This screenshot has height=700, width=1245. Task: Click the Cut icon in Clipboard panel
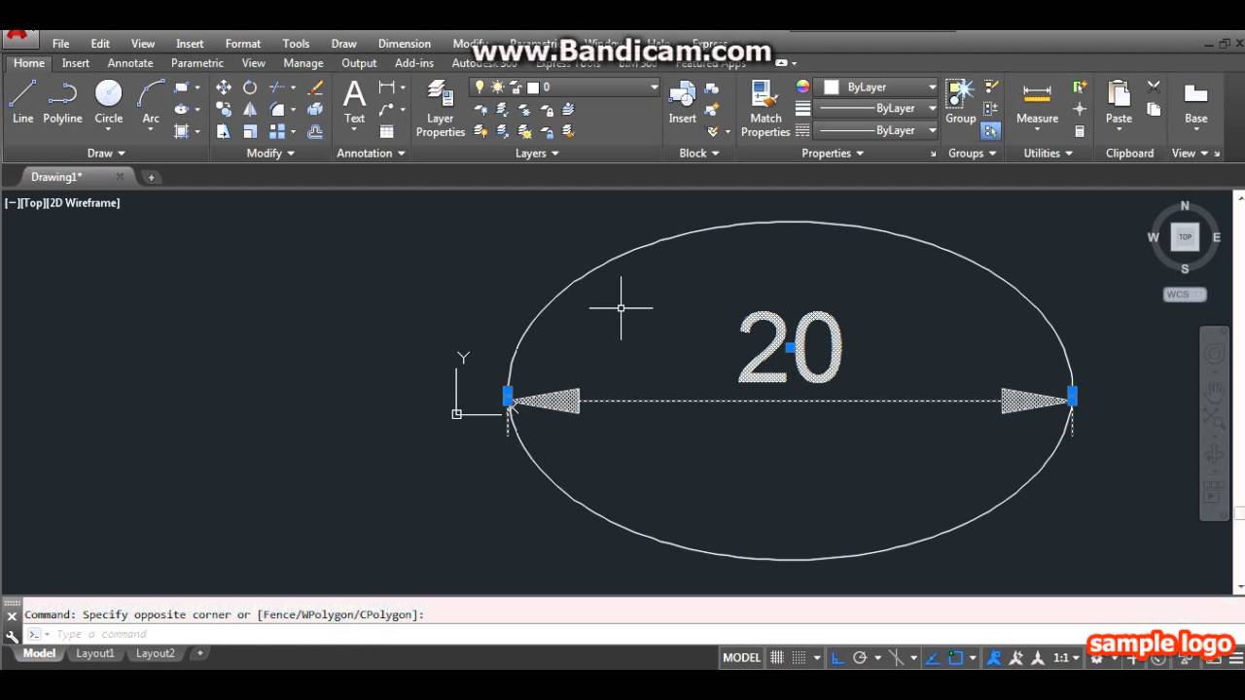click(1154, 87)
